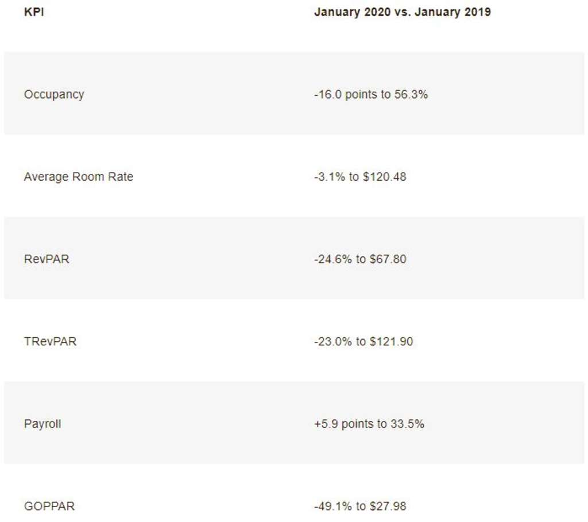Viewport: 588px width, 522px height.
Task: Select the $121.90 TRevPAR value
Action: coord(391,342)
